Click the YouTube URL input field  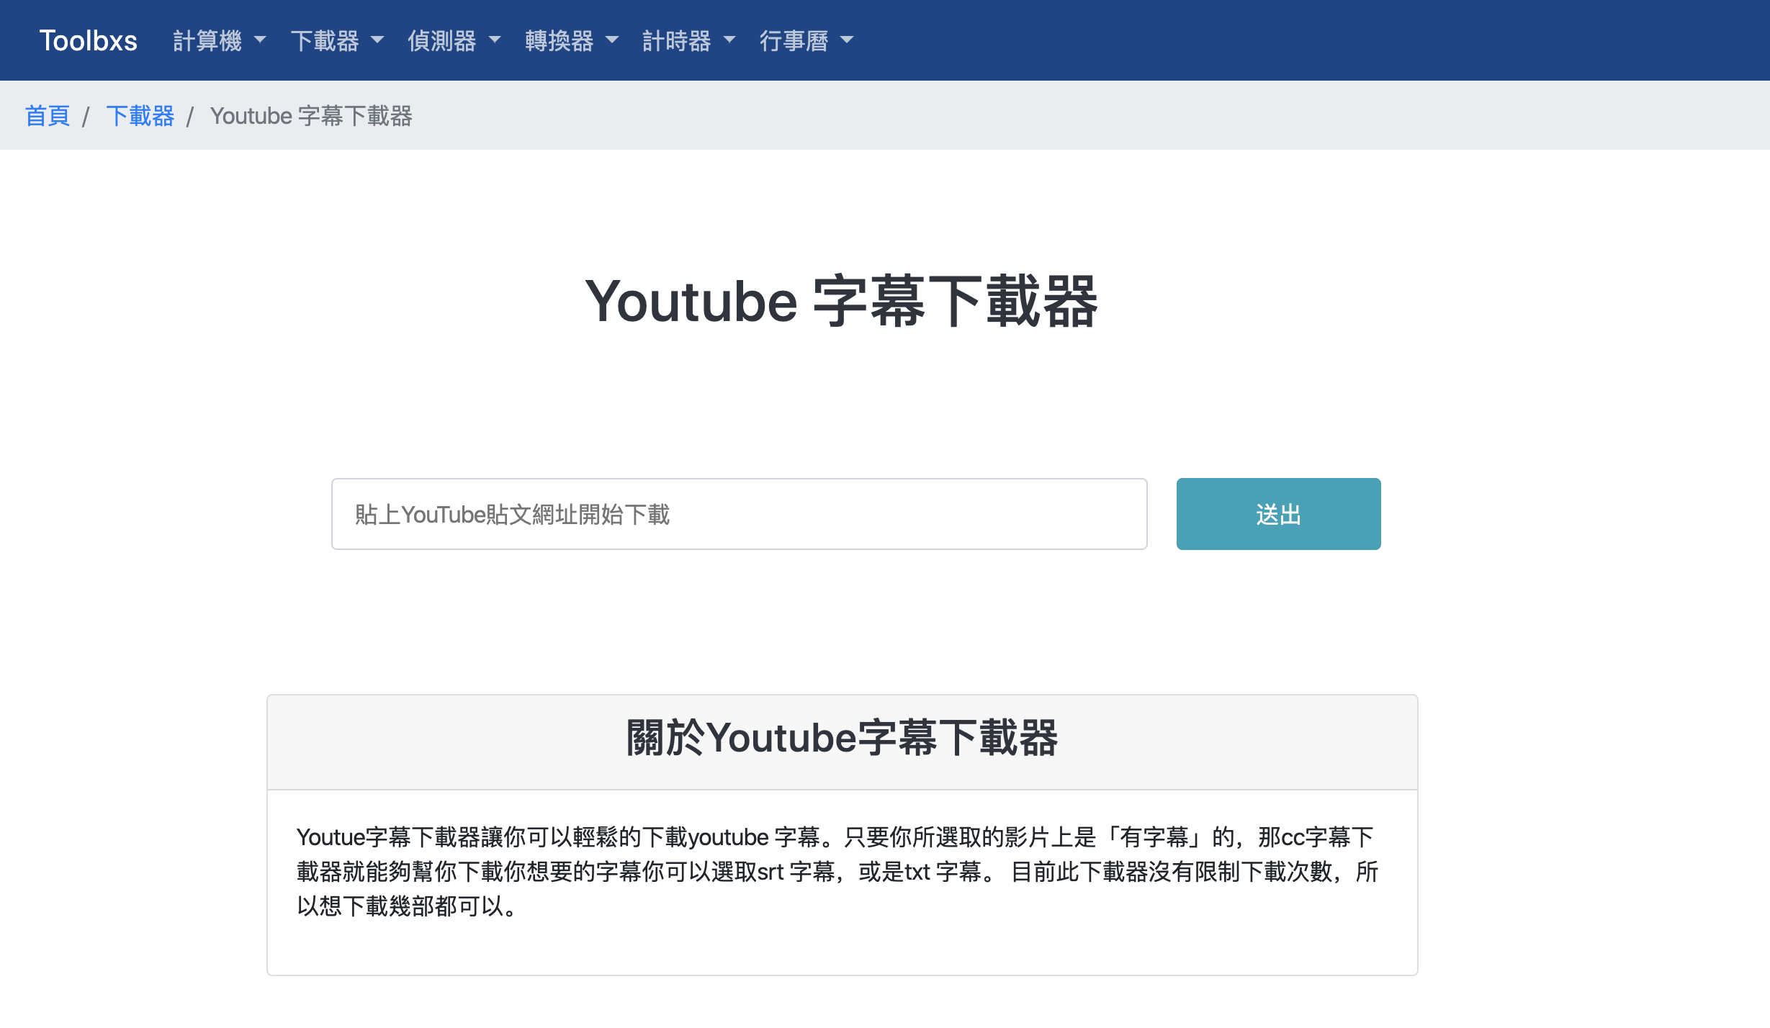tap(739, 514)
